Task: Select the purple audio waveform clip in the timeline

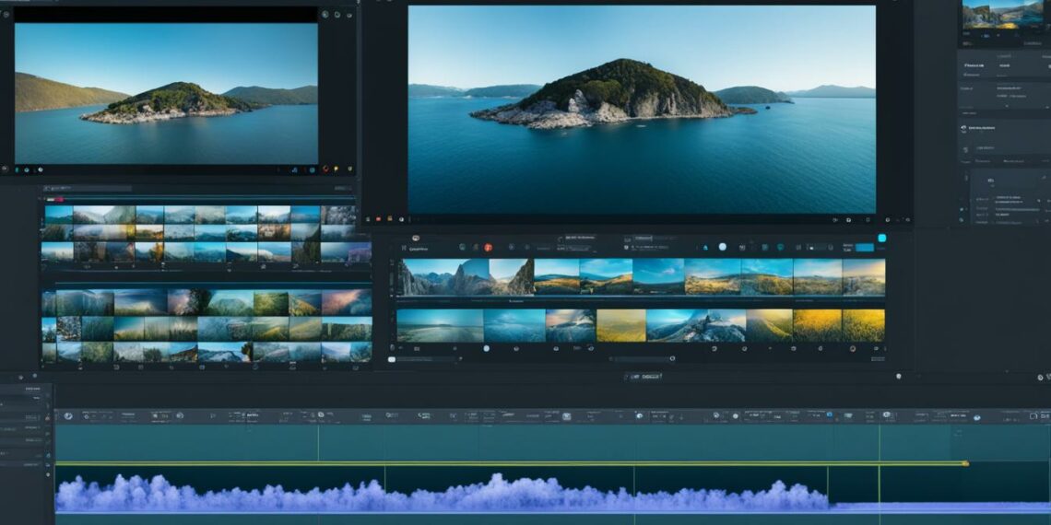Action: (x=441, y=495)
